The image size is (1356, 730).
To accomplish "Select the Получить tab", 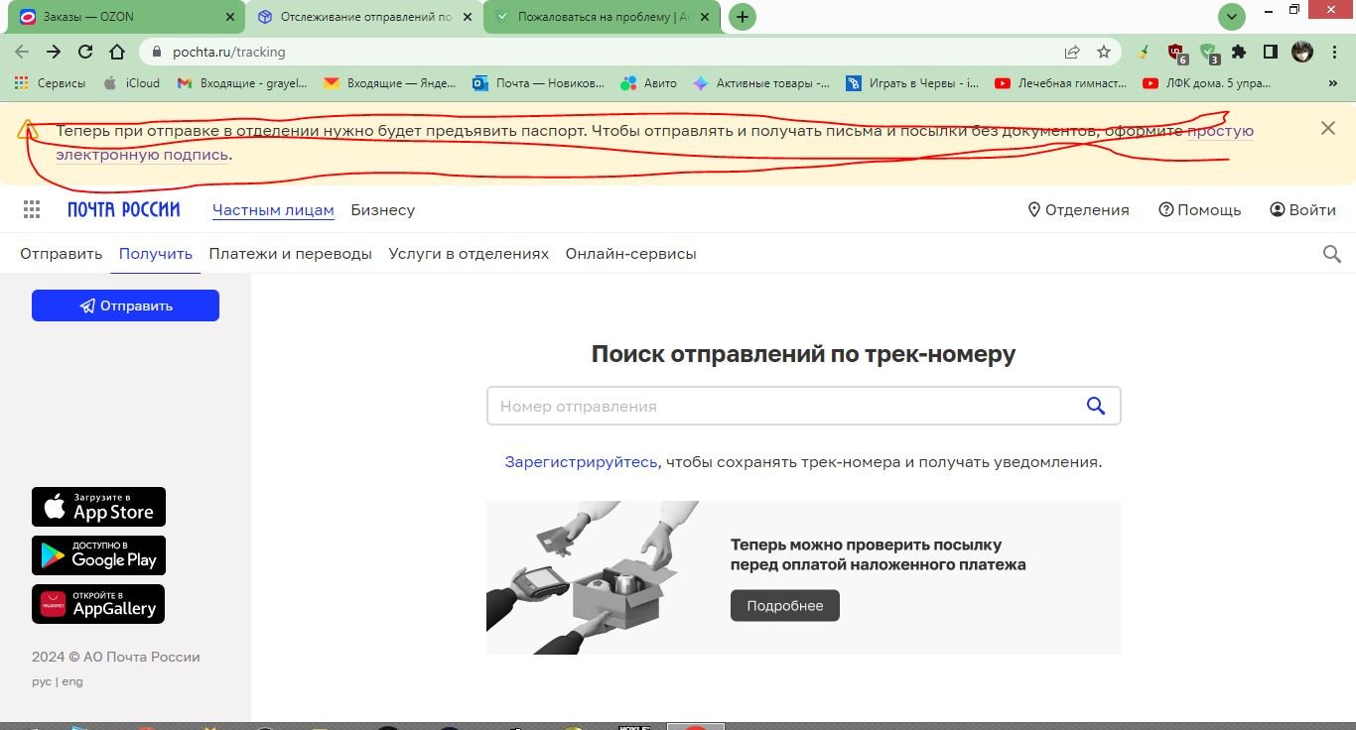I will pos(155,254).
